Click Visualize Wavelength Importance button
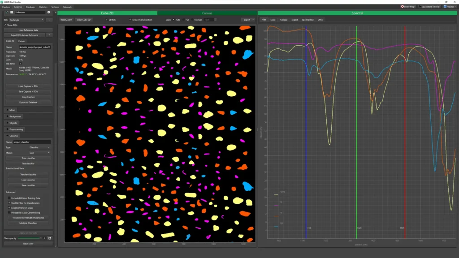This screenshot has width=459, height=258. 28,218
